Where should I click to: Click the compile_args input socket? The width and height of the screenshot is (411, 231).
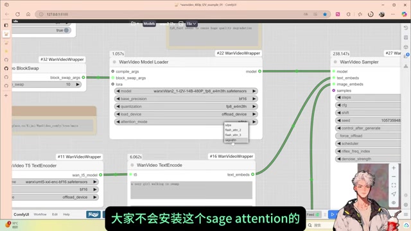click(x=113, y=71)
